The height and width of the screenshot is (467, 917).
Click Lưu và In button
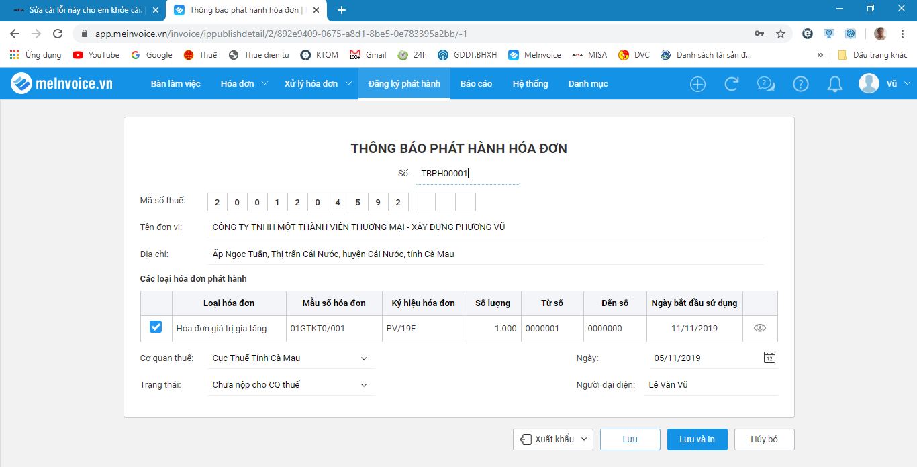point(697,439)
